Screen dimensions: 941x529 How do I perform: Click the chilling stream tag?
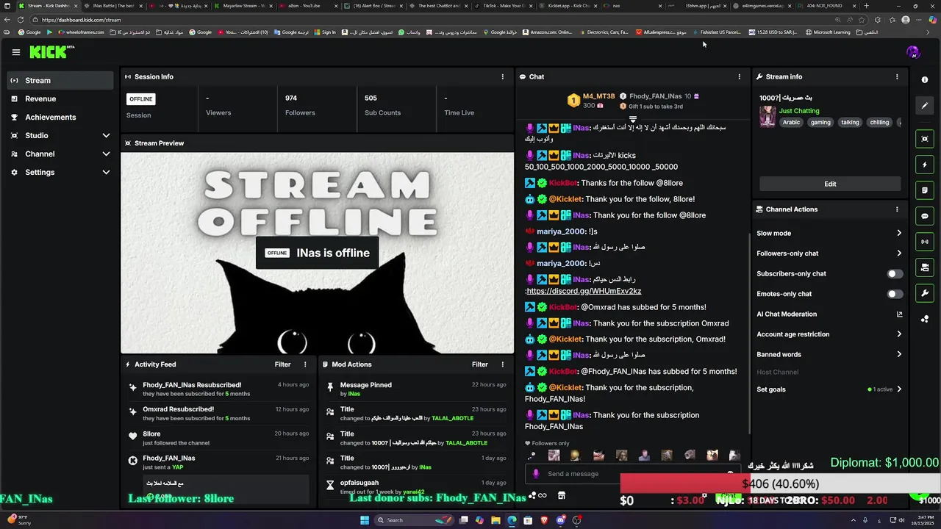pyautogui.click(x=879, y=123)
